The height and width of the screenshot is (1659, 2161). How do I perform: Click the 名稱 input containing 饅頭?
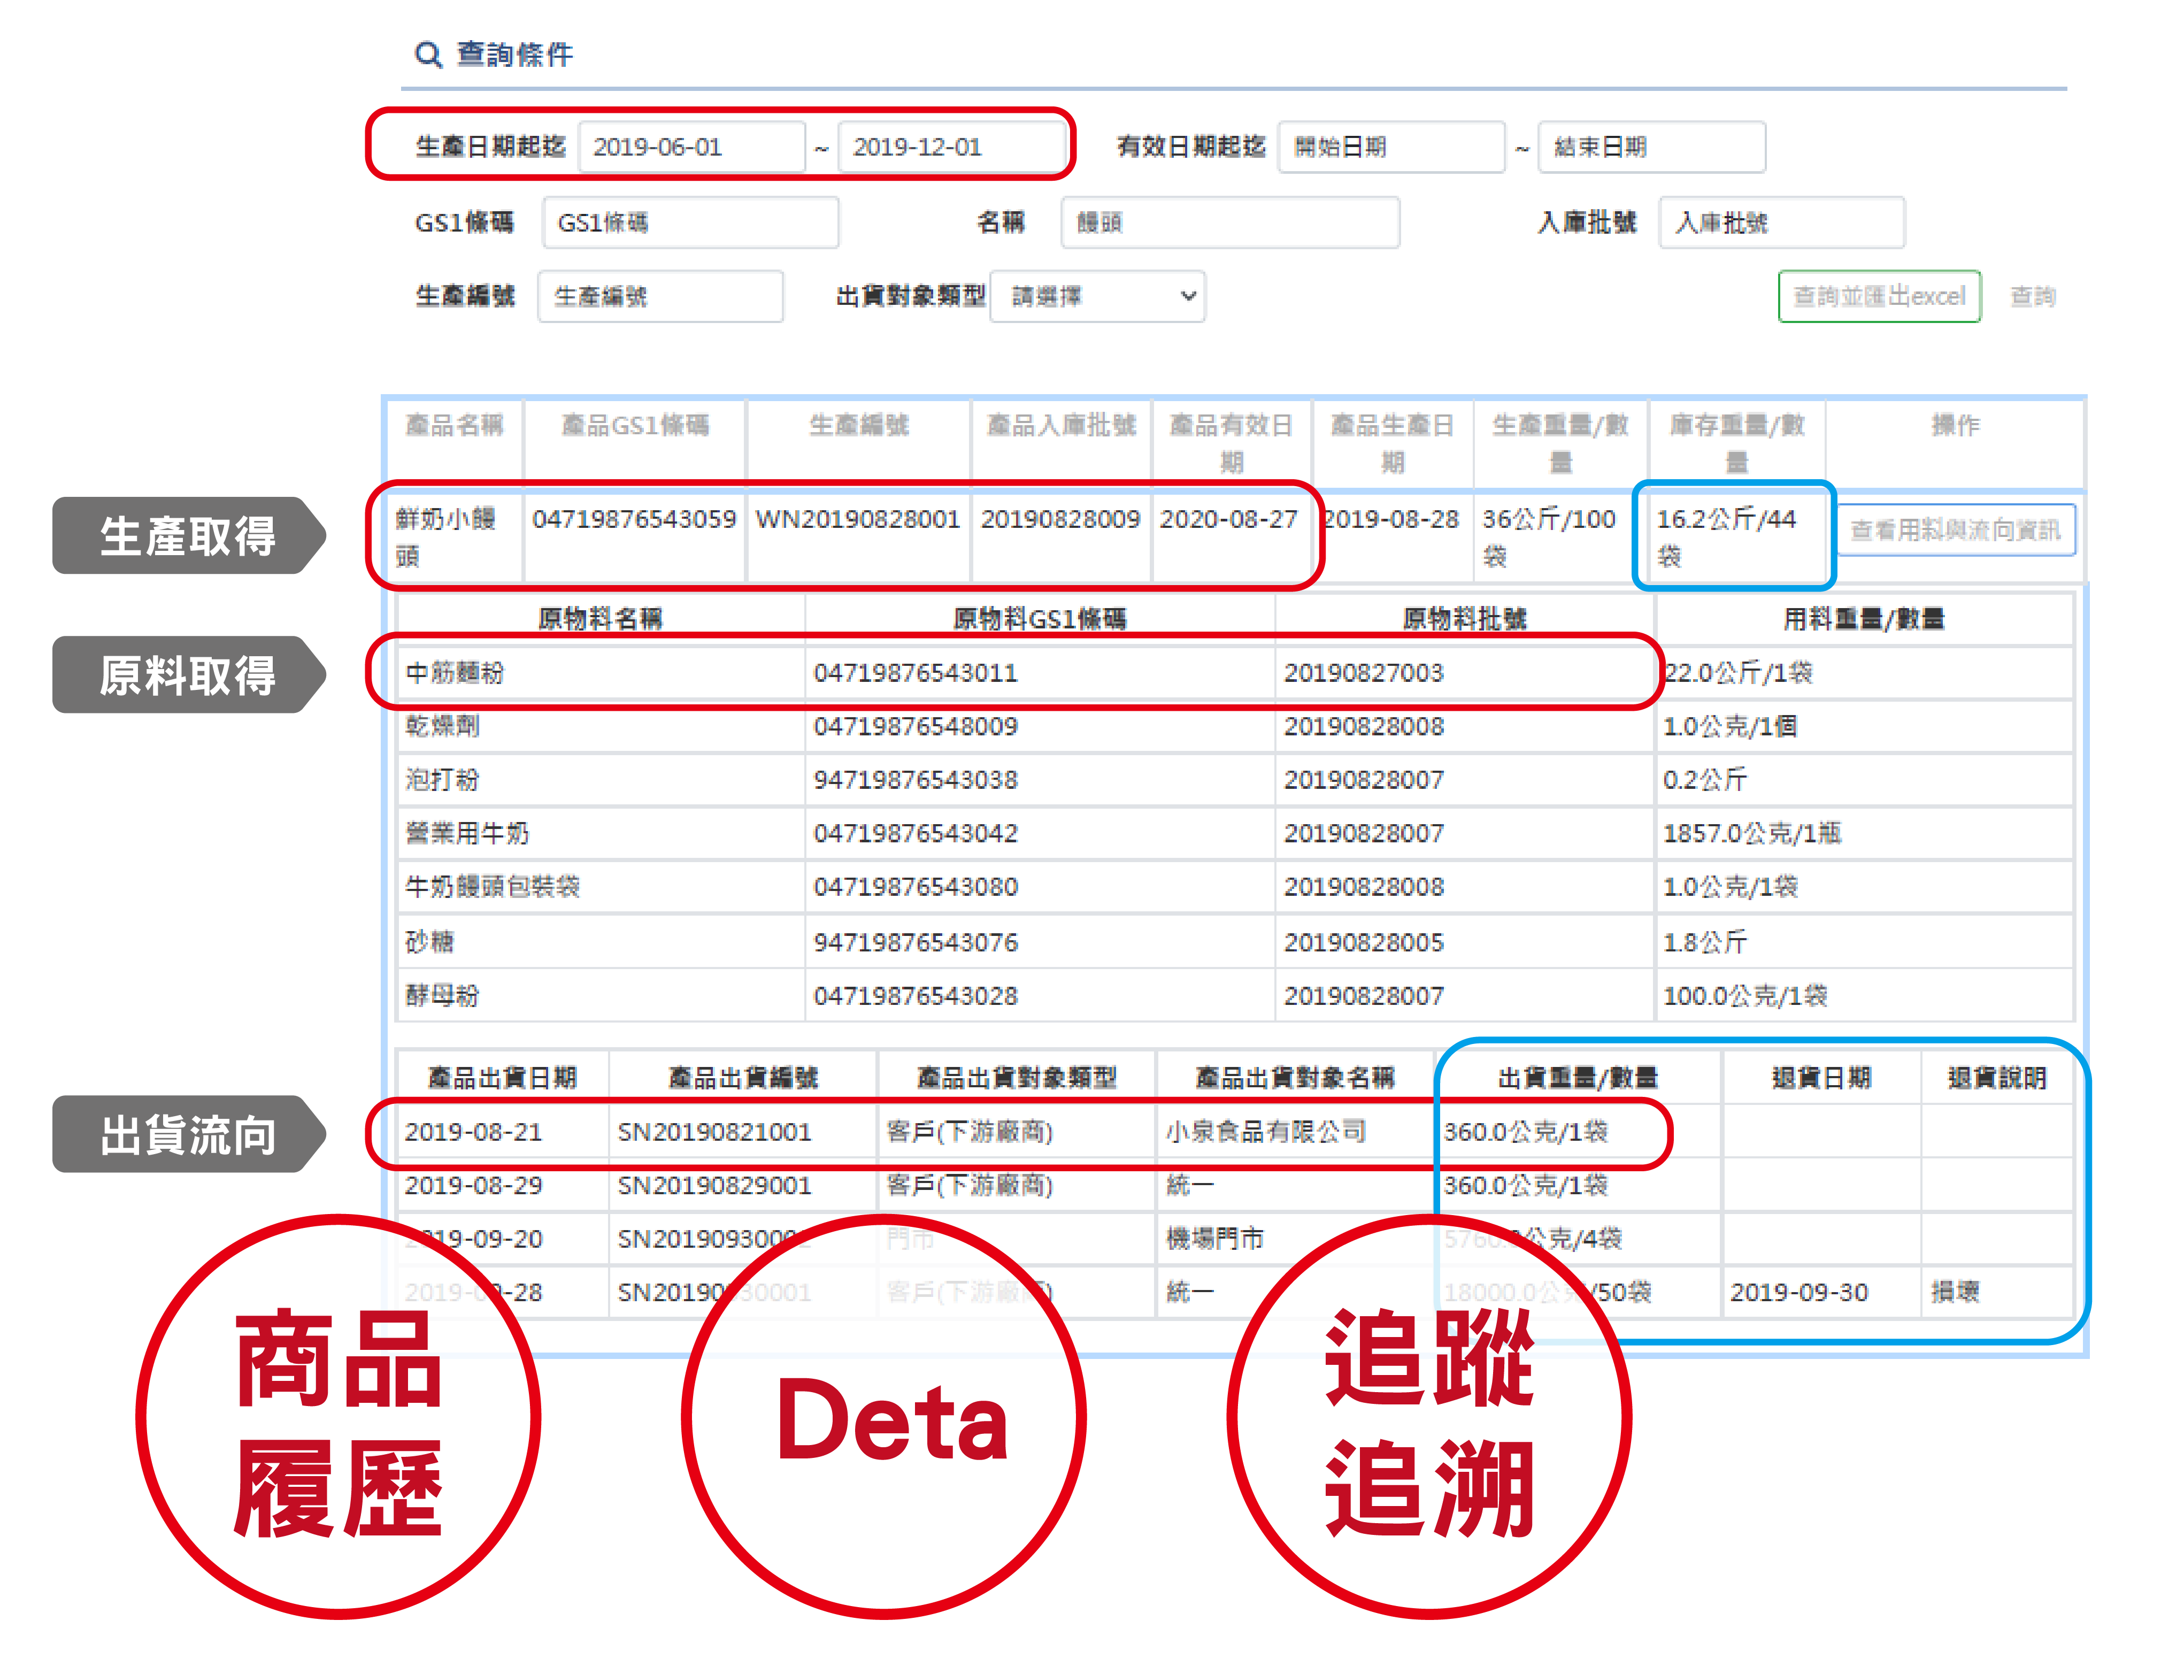(1229, 222)
